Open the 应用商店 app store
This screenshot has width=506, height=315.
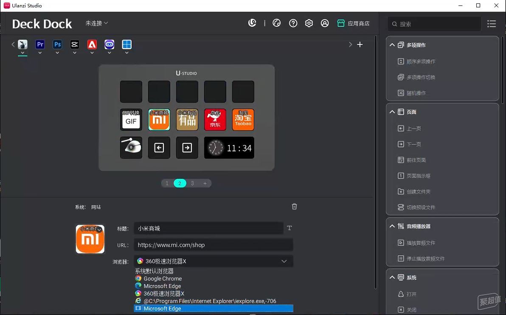(x=353, y=23)
